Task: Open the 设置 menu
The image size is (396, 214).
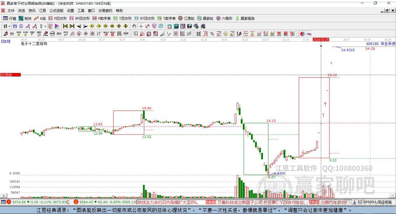Action: pos(70,10)
